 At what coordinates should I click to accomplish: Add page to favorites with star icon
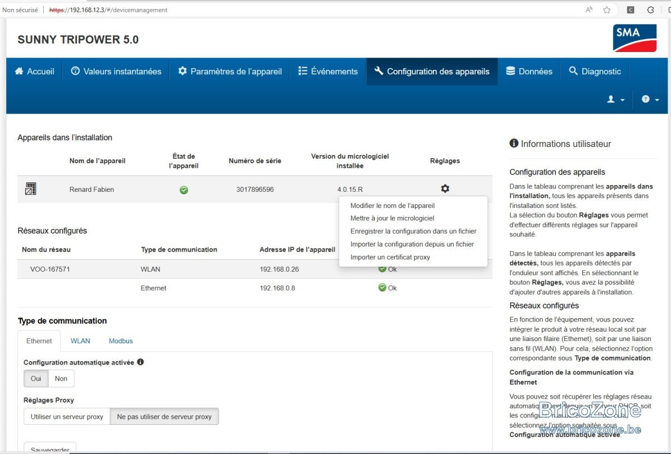607,10
